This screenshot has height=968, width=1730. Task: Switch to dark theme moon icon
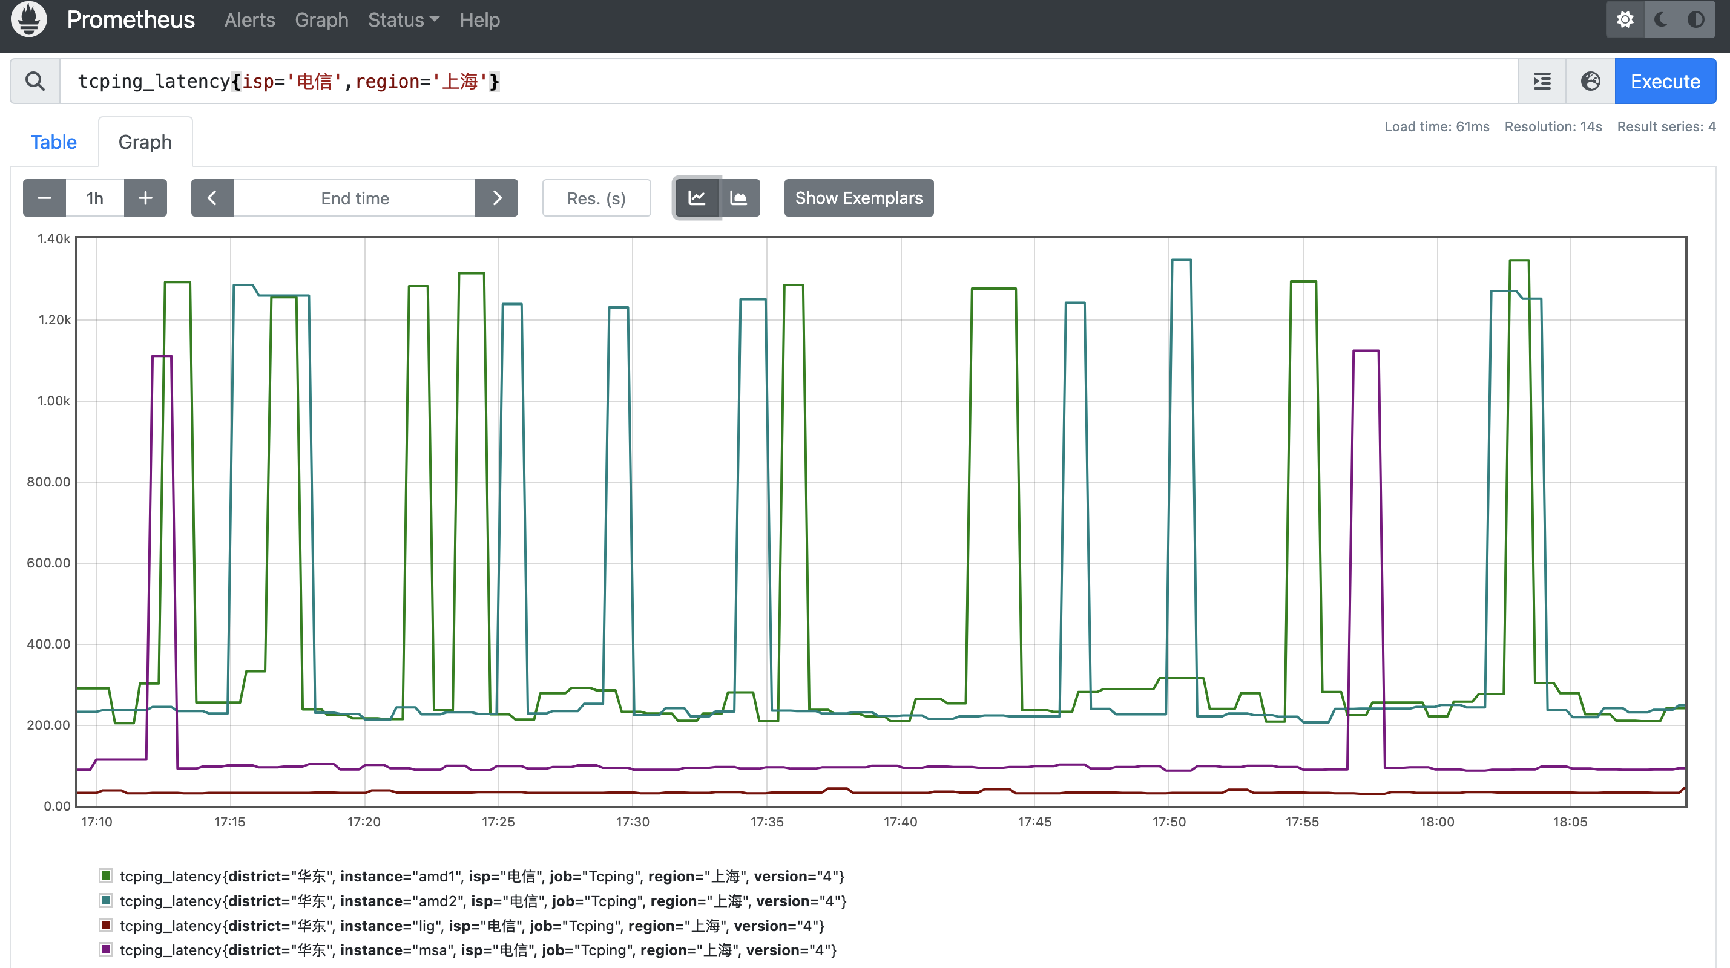1661,19
